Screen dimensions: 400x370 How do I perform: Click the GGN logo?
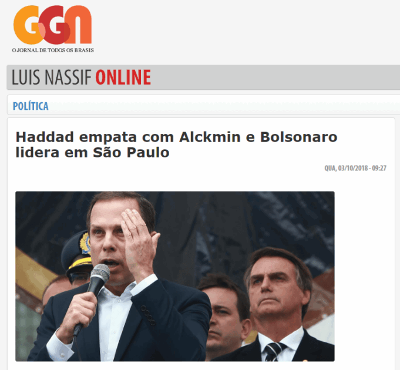pyautogui.click(x=53, y=29)
